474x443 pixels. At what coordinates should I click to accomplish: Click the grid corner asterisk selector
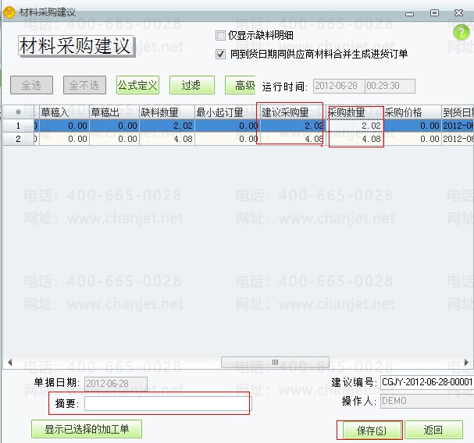18,112
